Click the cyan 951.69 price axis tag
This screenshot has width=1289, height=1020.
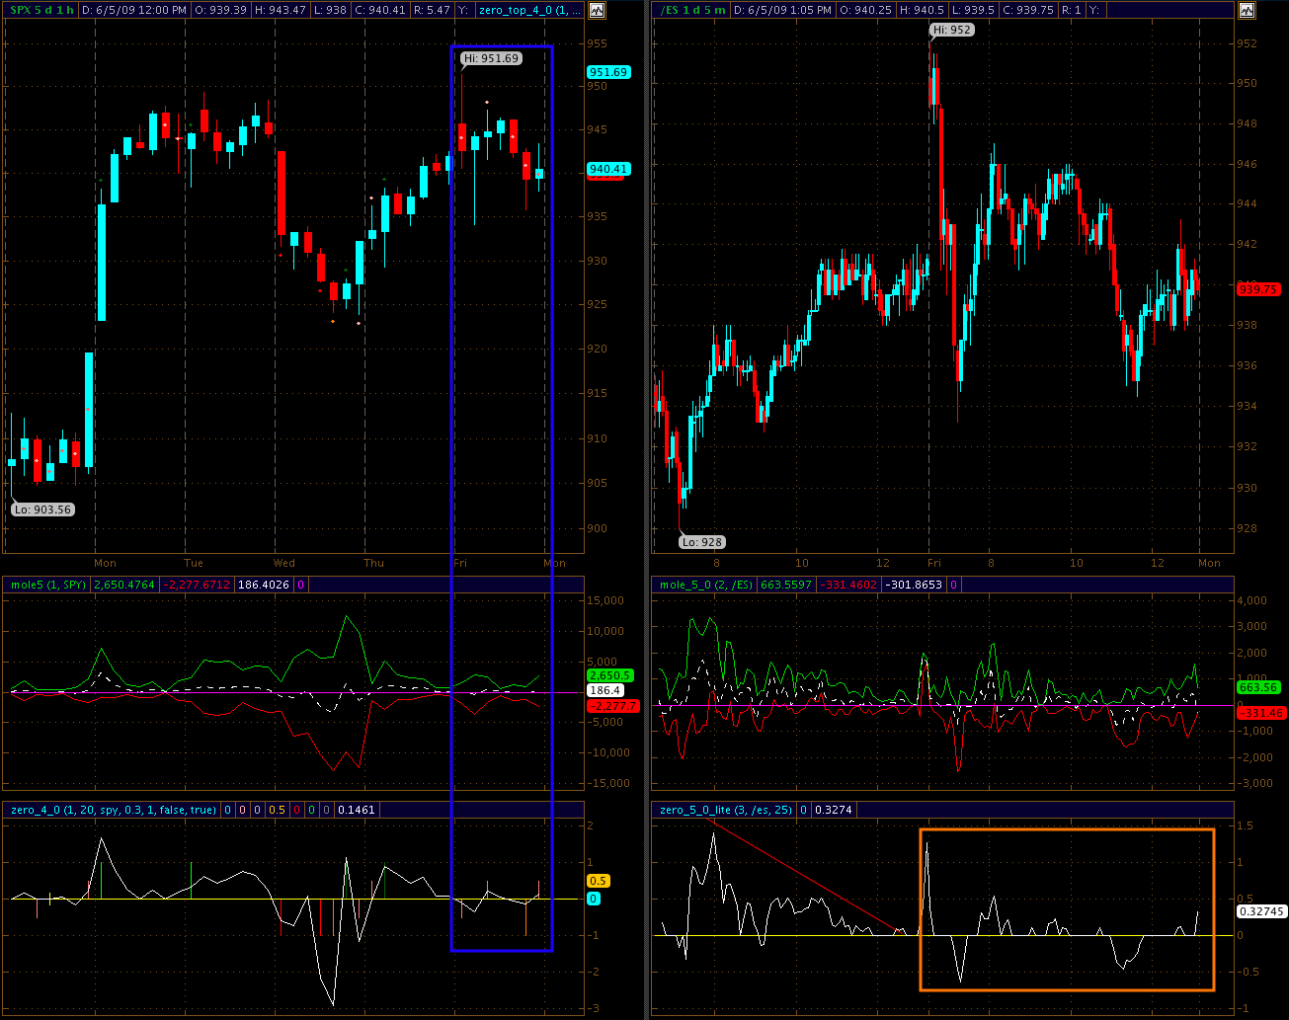tap(607, 72)
